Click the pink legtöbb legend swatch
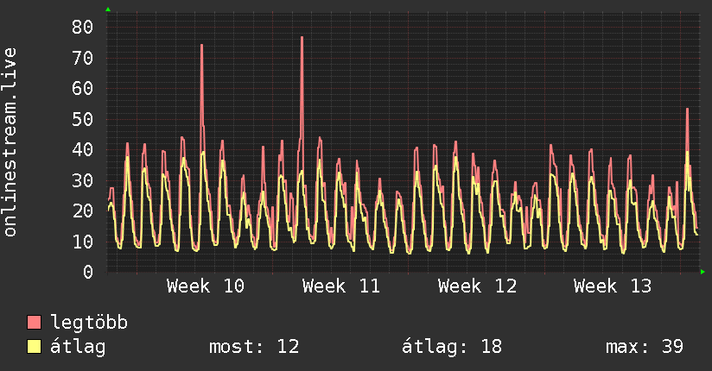Viewport: 712px width, 371px height. pyautogui.click(x=34, y=322)
